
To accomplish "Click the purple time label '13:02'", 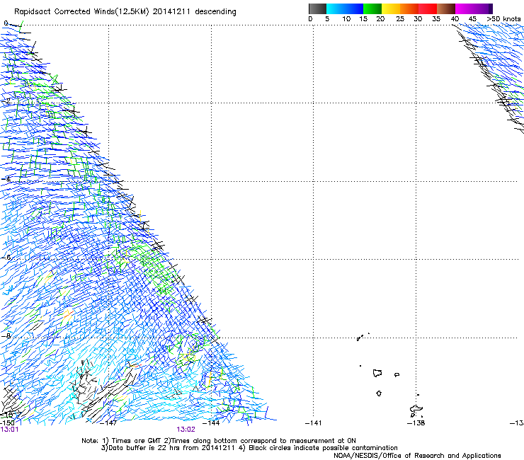I will point(186,430).
